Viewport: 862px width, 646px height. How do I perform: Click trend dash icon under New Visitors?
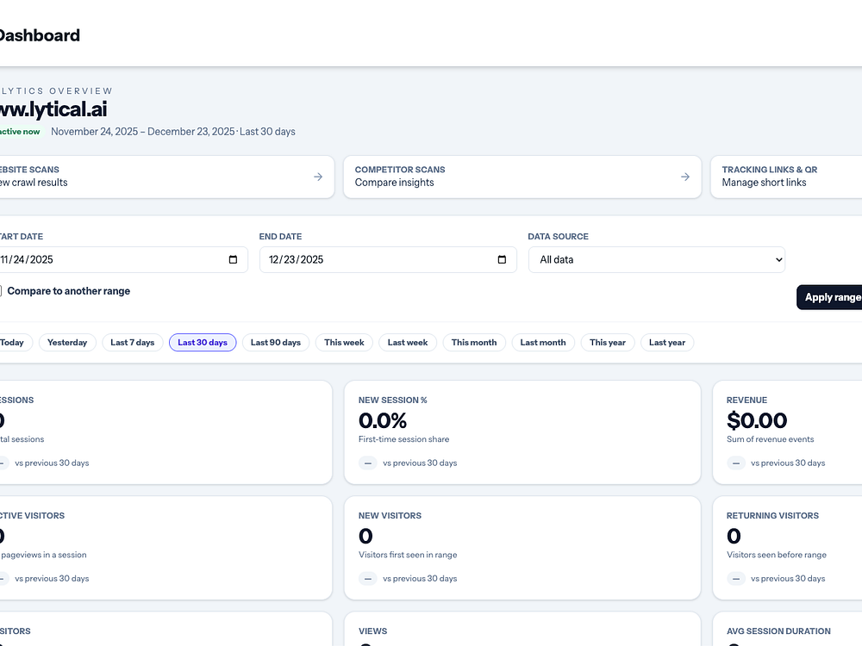(368, 578)
